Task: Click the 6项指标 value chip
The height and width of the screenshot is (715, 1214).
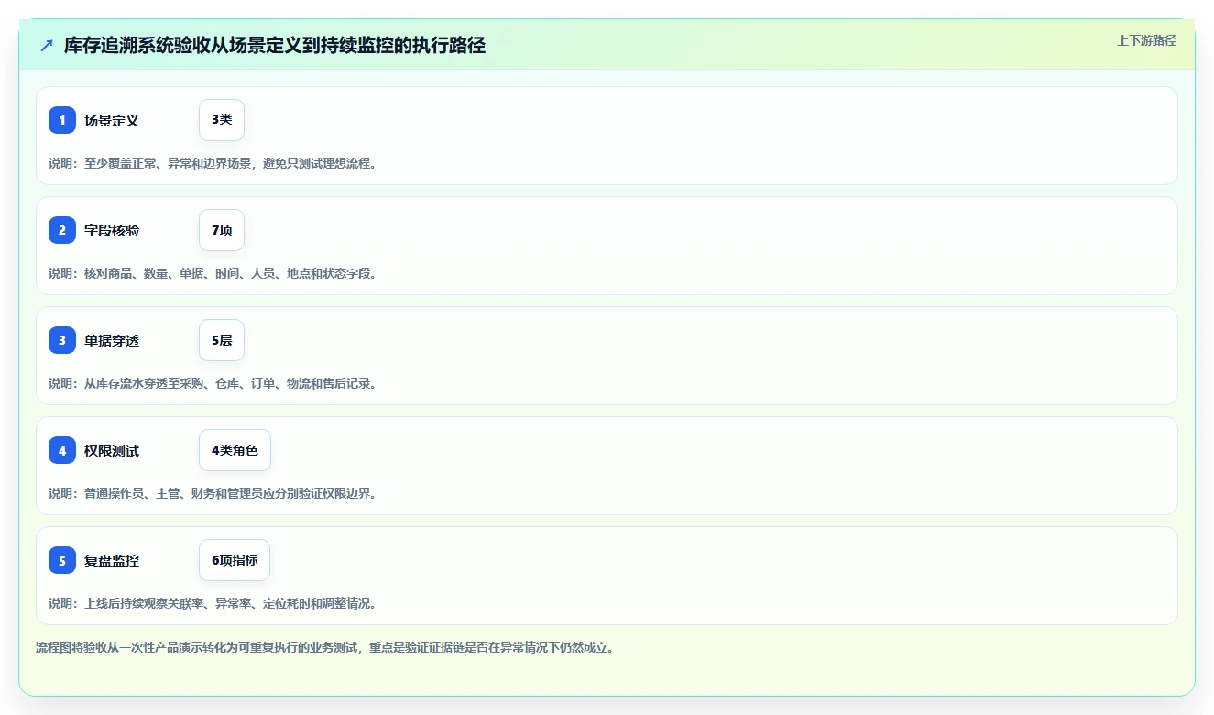Action: pos(235,560)
